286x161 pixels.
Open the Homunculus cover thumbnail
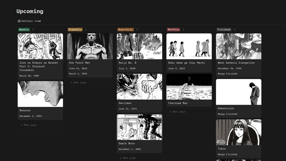239,92
